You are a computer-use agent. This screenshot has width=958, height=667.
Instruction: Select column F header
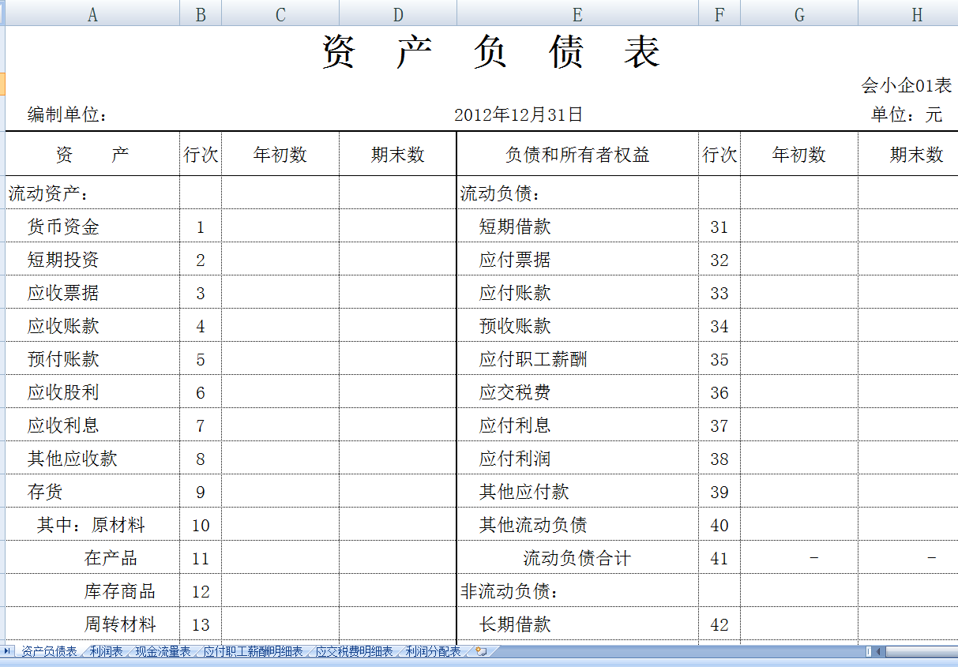(x=719, y=15)
